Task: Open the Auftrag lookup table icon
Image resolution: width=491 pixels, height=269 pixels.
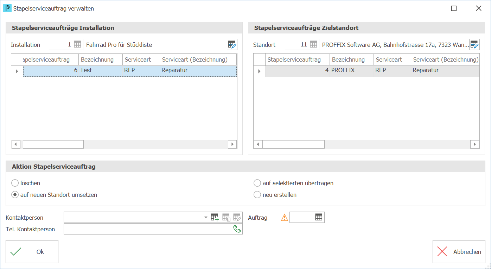Action: coord(319,218)
